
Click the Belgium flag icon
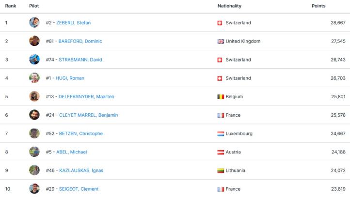coord(221,97)
